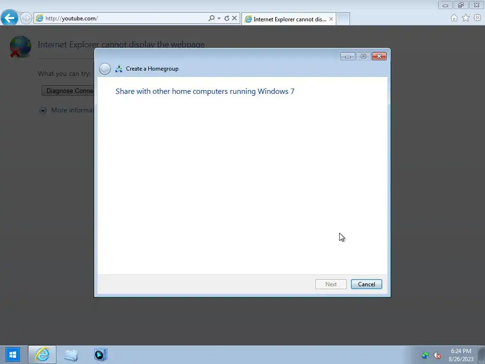485x364 pixels.
Task: Click the Homegroup icon beside dialog title
Action: click(119, 69)
